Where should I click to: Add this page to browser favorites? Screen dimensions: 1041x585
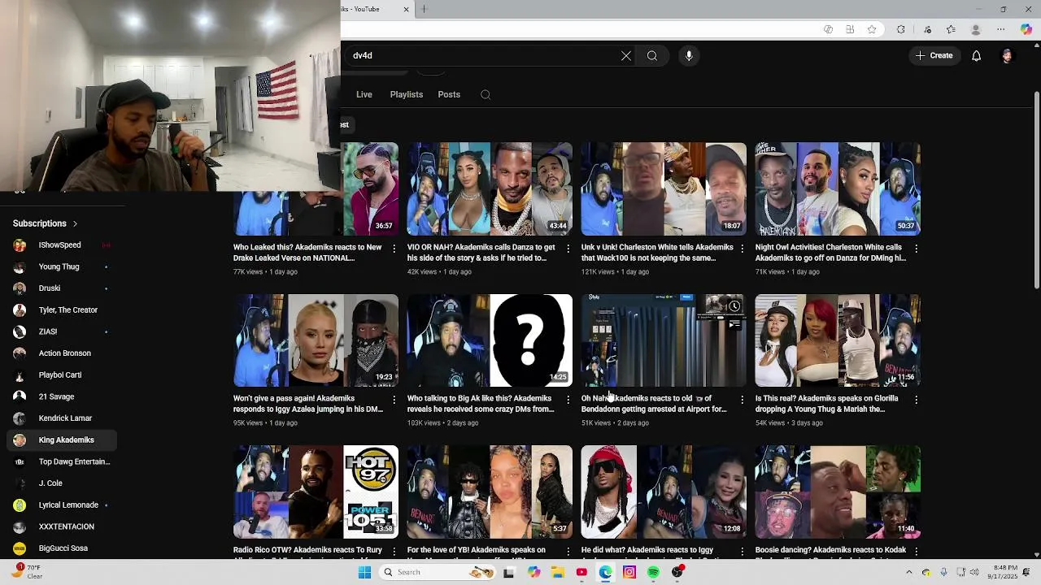872,29
